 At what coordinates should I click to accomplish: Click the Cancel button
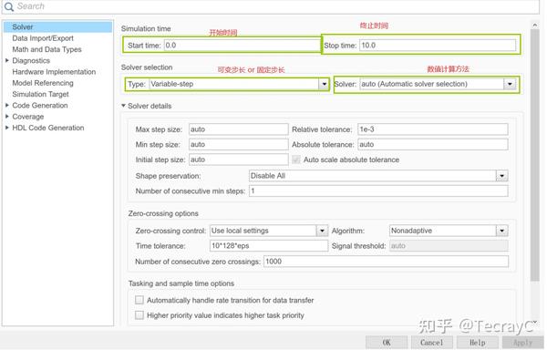tap(431, 343)
